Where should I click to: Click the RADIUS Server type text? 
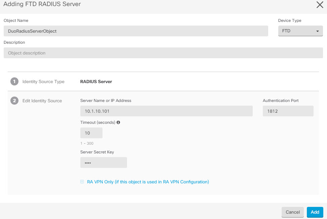click(x=96, y=81)
